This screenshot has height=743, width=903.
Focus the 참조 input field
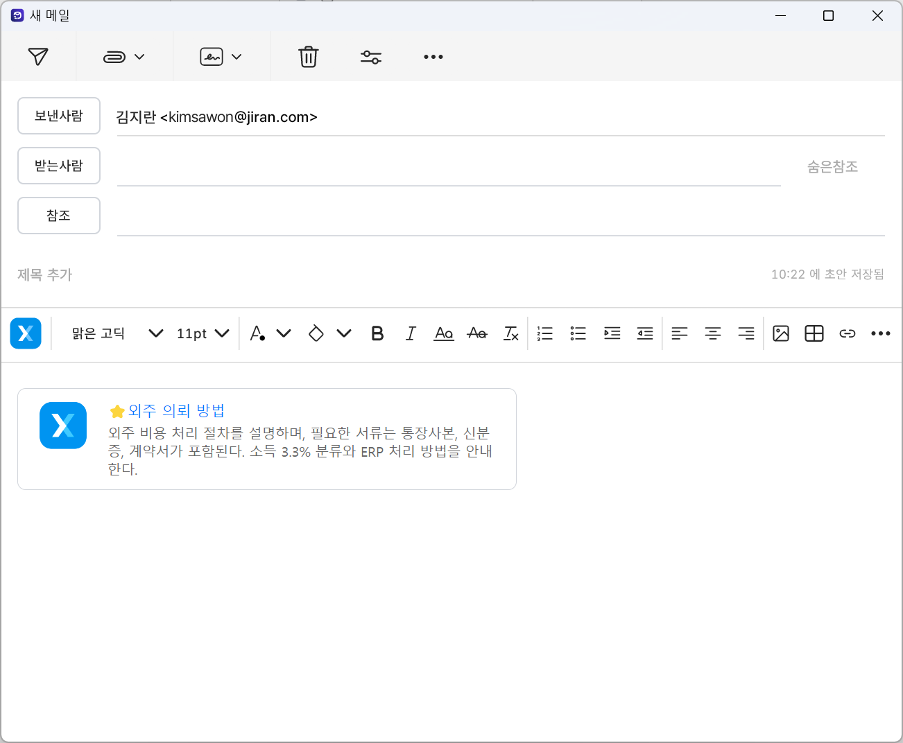coord(501,217)
